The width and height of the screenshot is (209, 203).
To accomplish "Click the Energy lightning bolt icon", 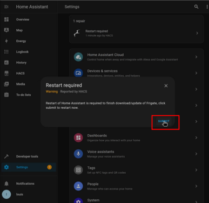I will click(x=6, y=41).
